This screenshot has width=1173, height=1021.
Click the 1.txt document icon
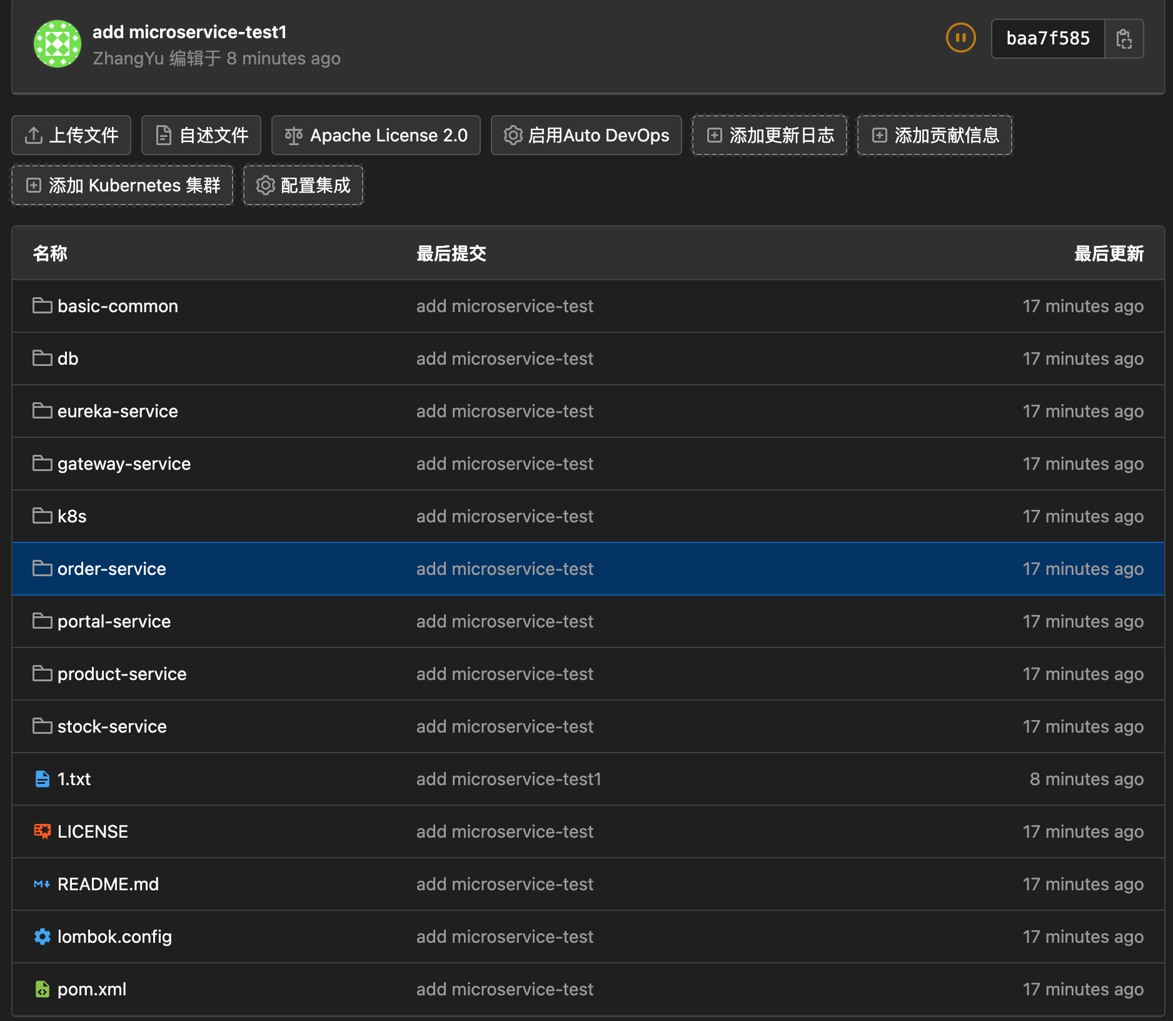pos(43,779)
